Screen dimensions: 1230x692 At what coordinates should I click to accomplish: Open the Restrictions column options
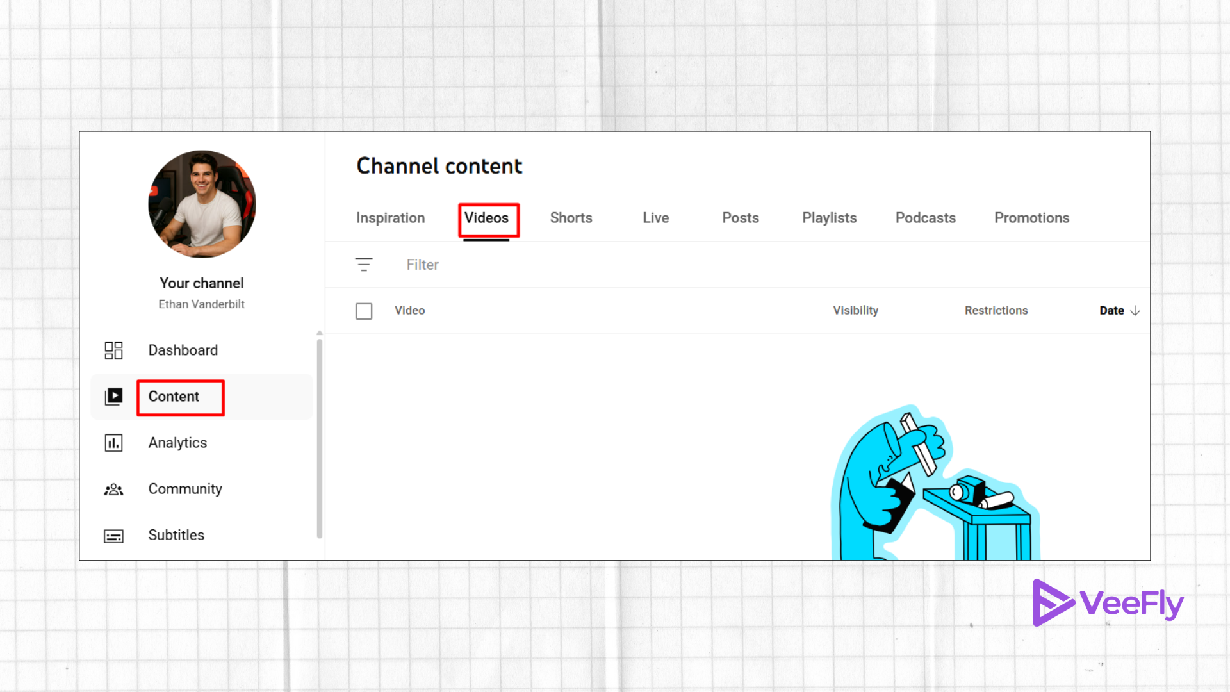click(996, 310)
